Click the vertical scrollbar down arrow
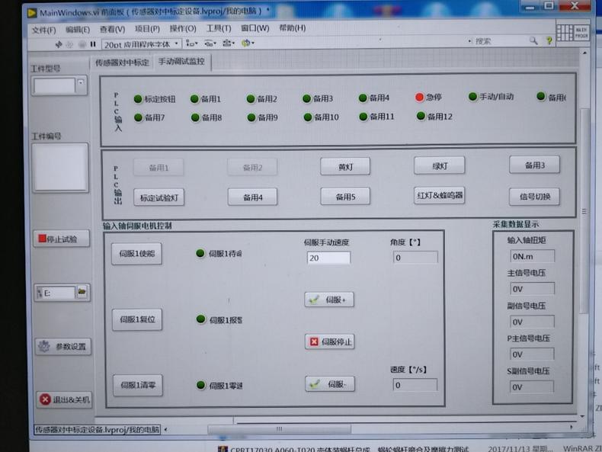 (x=582, y=416)
